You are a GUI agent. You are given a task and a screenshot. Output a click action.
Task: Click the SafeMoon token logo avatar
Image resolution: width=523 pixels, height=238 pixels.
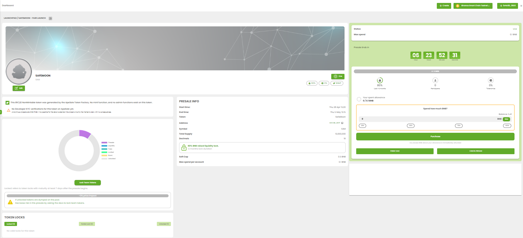[19, 72]
